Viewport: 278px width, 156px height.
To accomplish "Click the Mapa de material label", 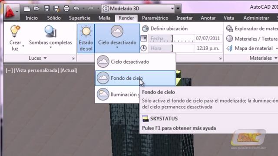I will pyautogui.click(x=254, y=48).
